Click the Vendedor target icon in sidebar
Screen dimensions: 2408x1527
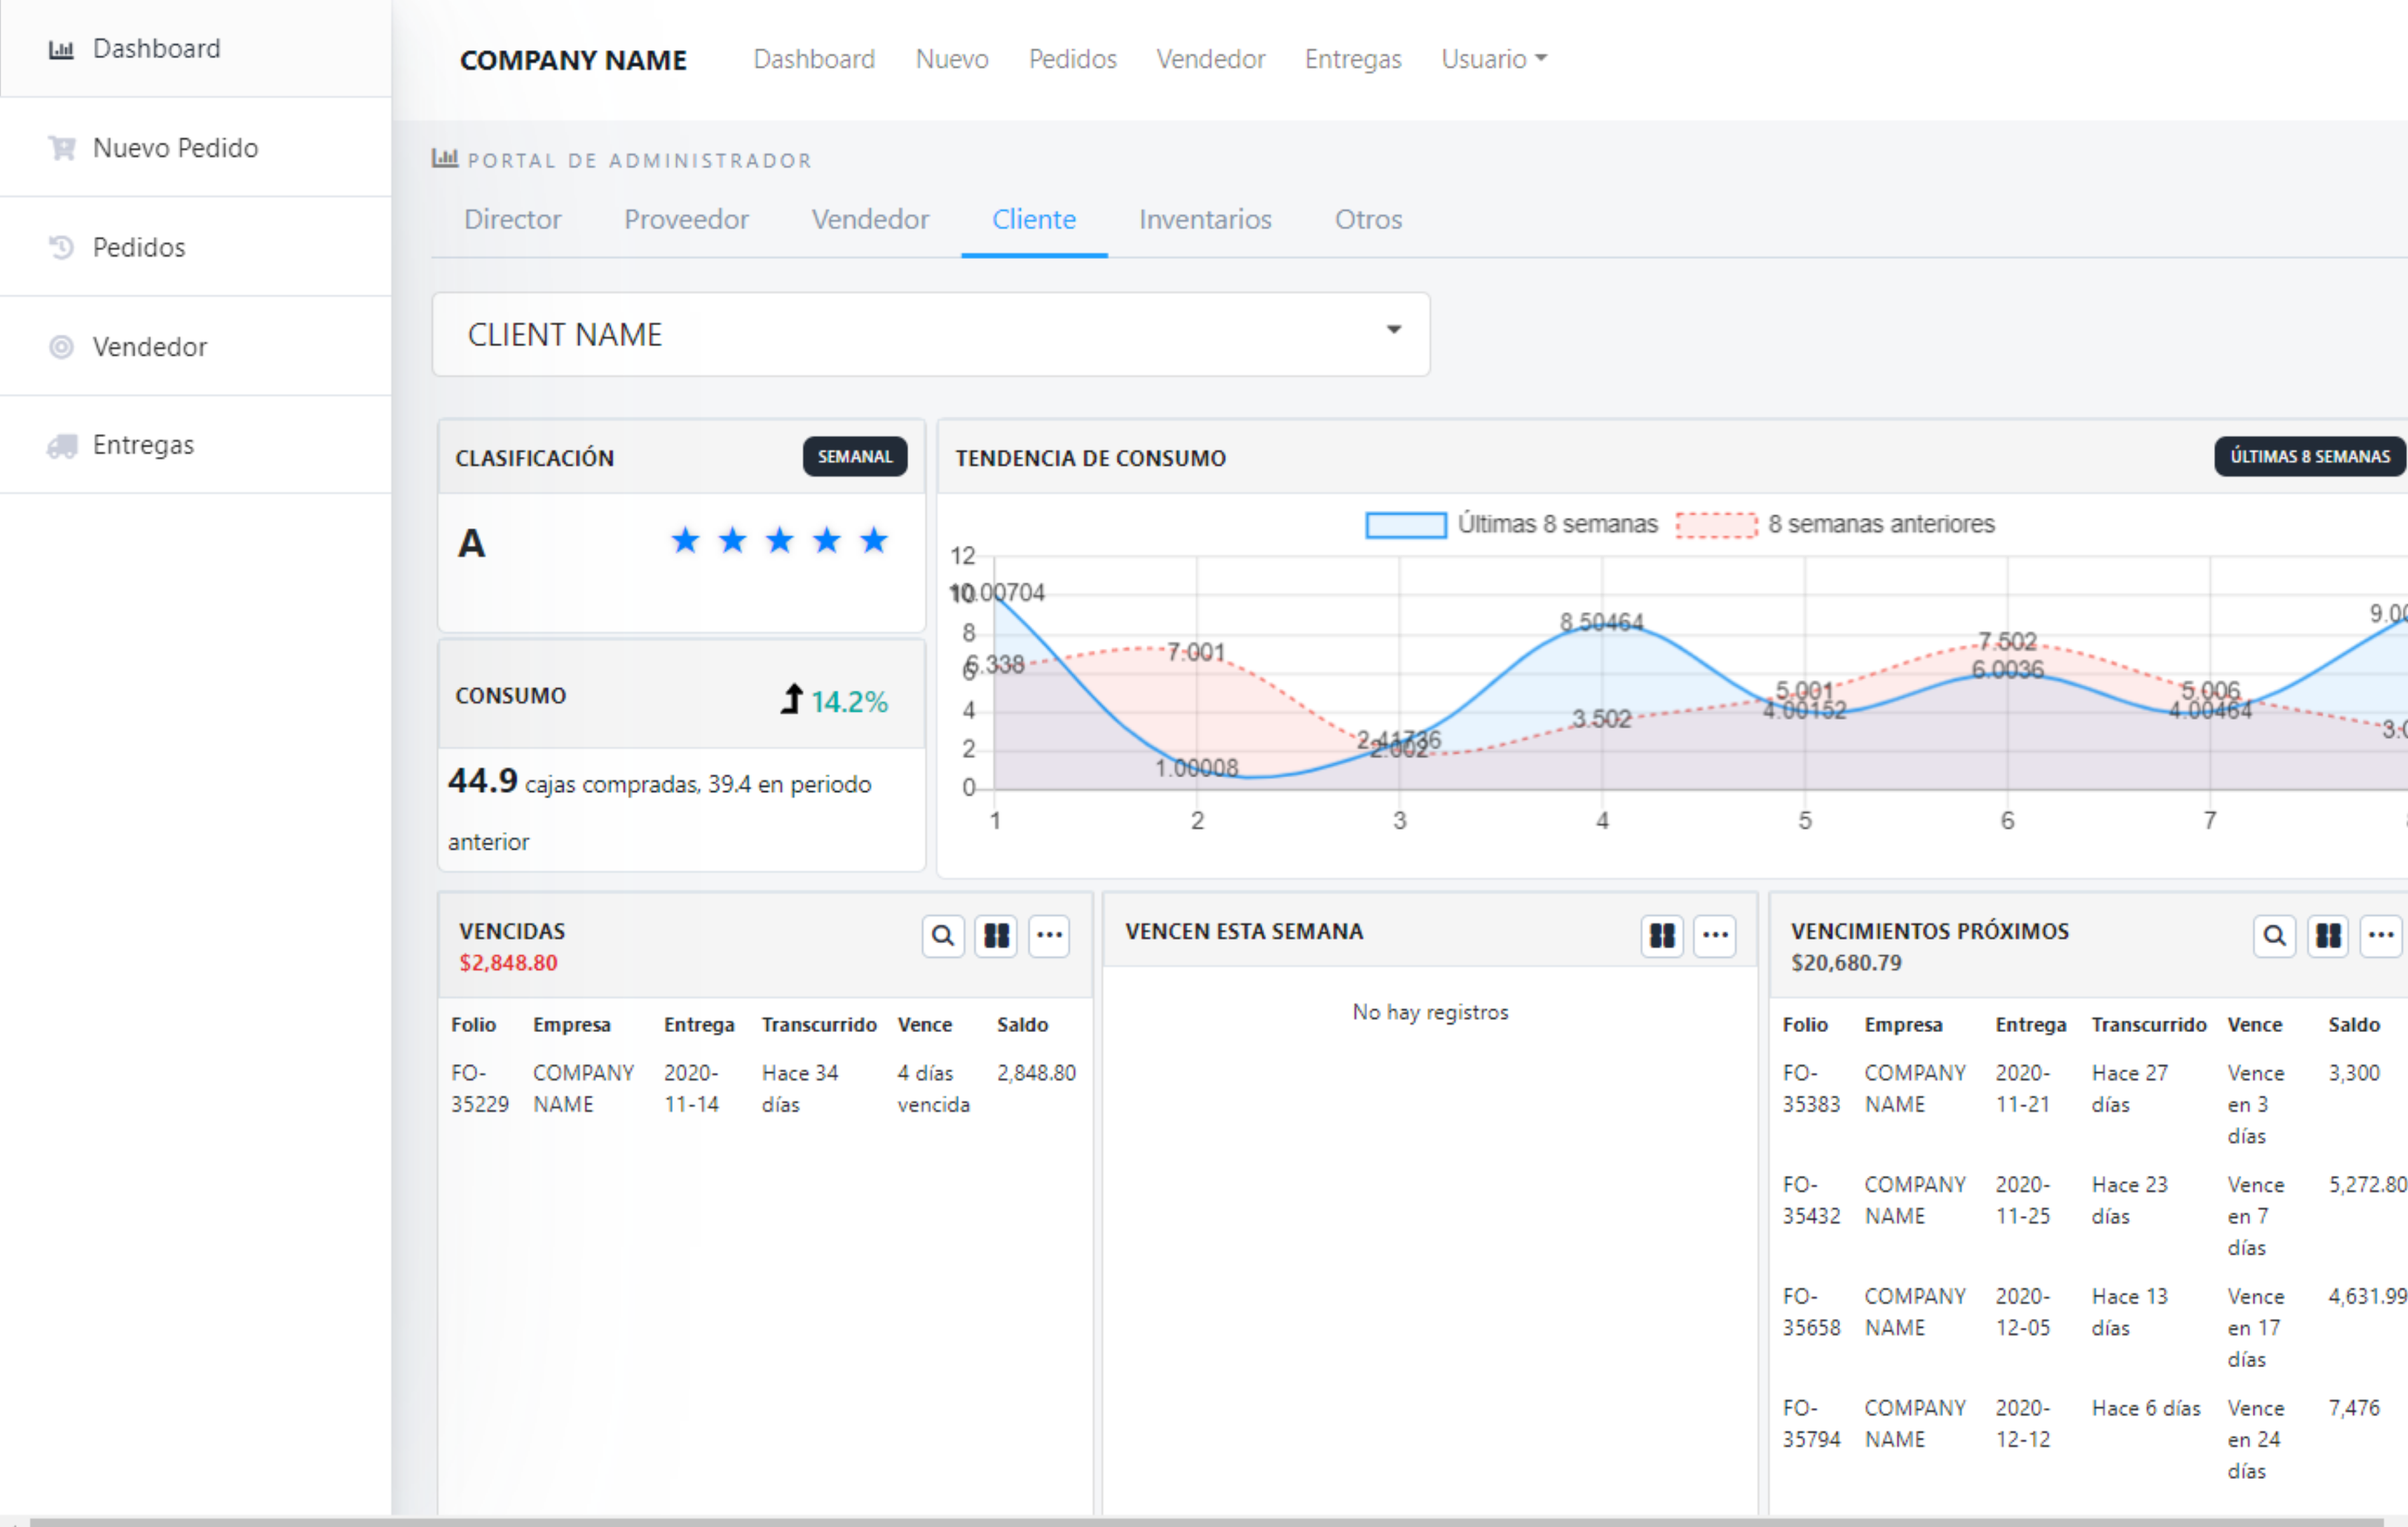61,347
